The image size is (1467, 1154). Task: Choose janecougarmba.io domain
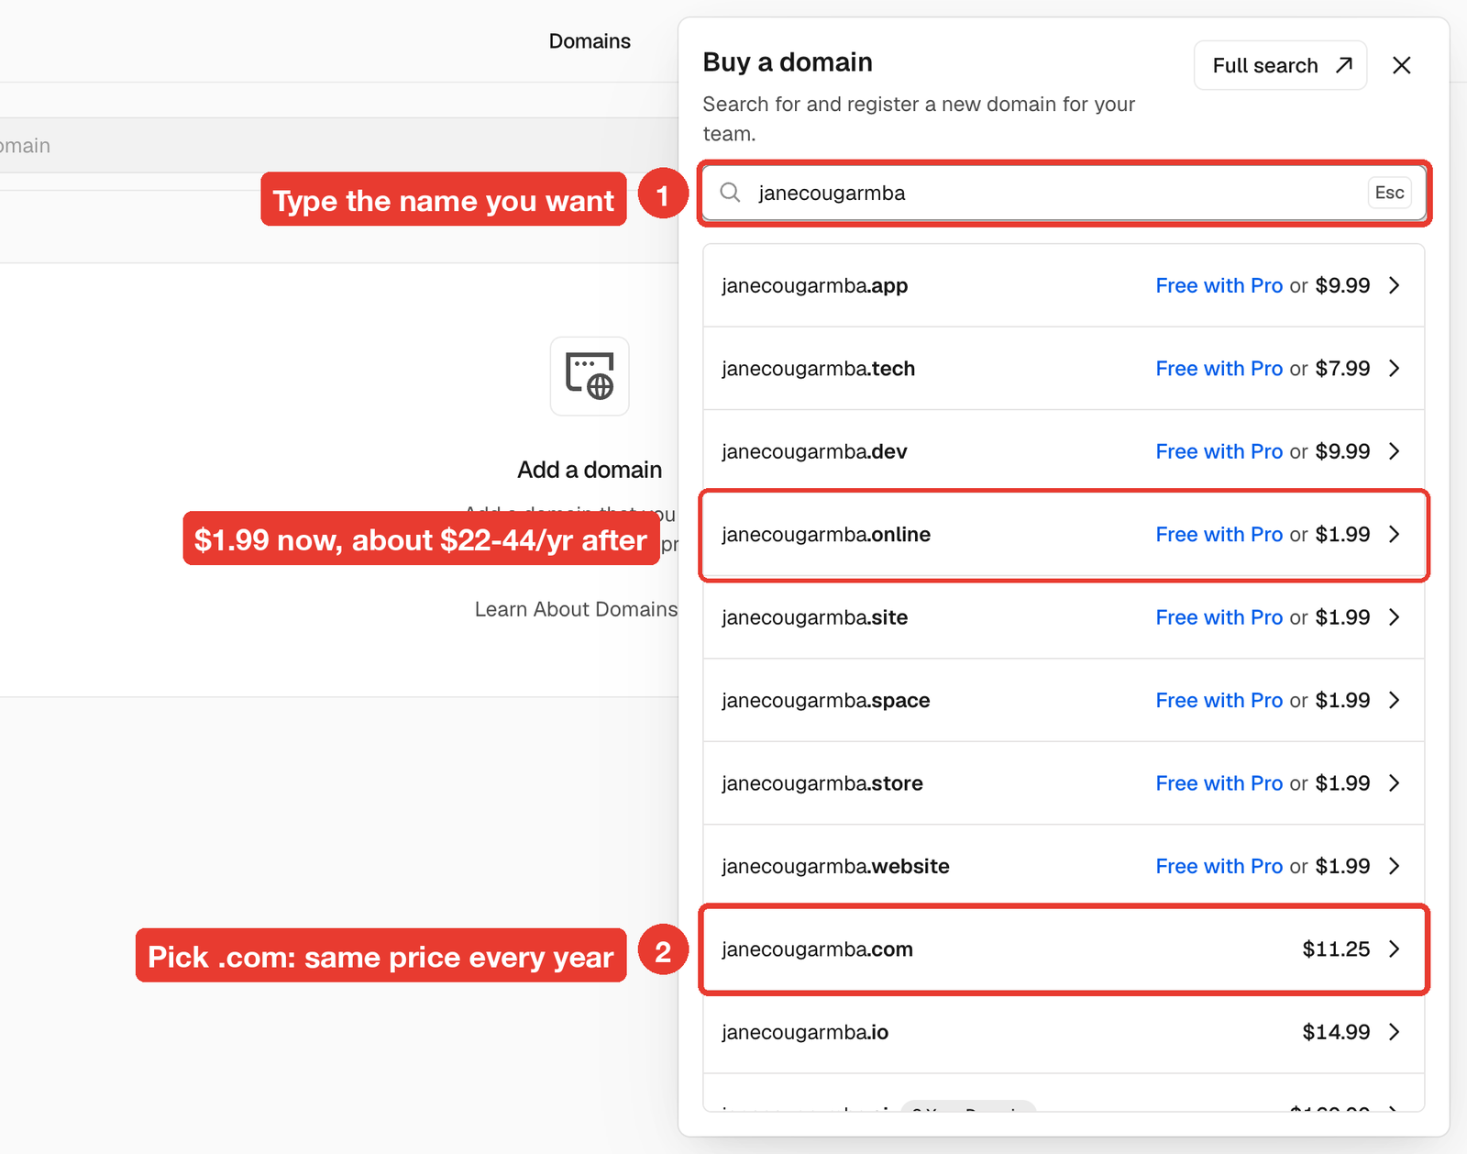point(1064,1033)
